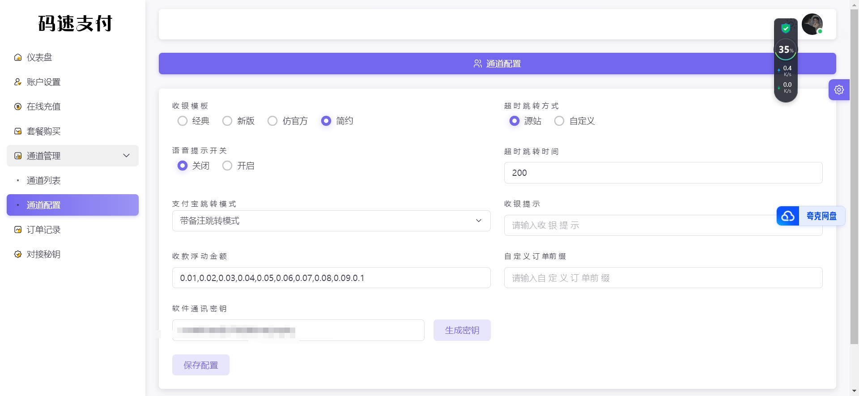
Task: Click the 夸克网盘 cloud icon
Action: 788,216
